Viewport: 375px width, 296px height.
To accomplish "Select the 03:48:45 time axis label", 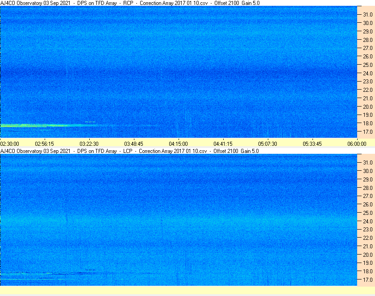I will point(133,144).
